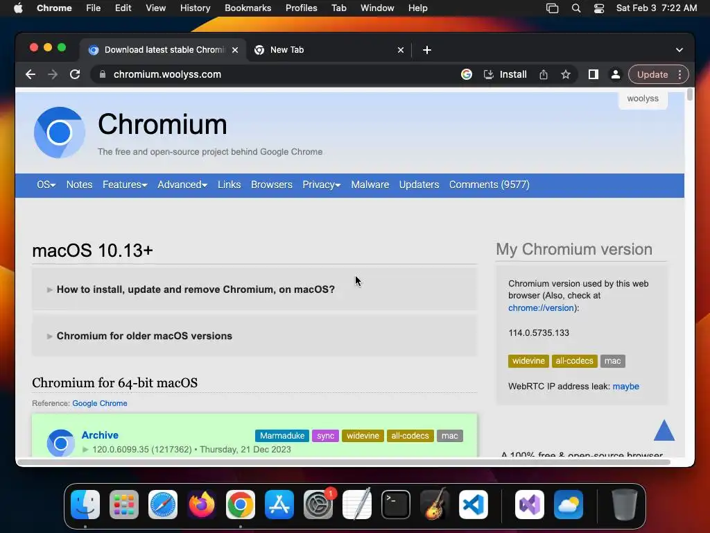Image resolution: width=710 pixels, height=533 pixels.
Task: Open the profile avatar menu
Action: (x=616, y=74)
